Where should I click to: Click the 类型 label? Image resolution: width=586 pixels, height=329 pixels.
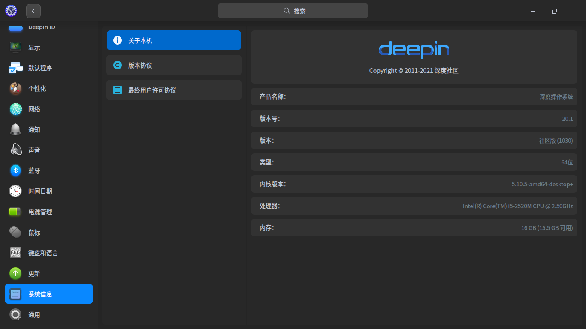click(266, 162)
